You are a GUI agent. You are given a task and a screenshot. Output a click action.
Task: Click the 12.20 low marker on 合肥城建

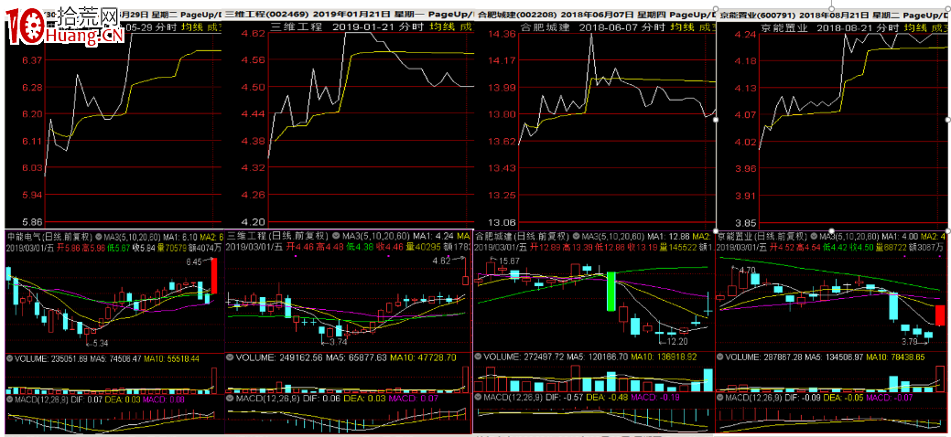click(x=676, y=343)
